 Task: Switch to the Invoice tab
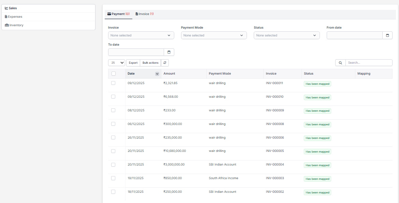pos(145,14)
